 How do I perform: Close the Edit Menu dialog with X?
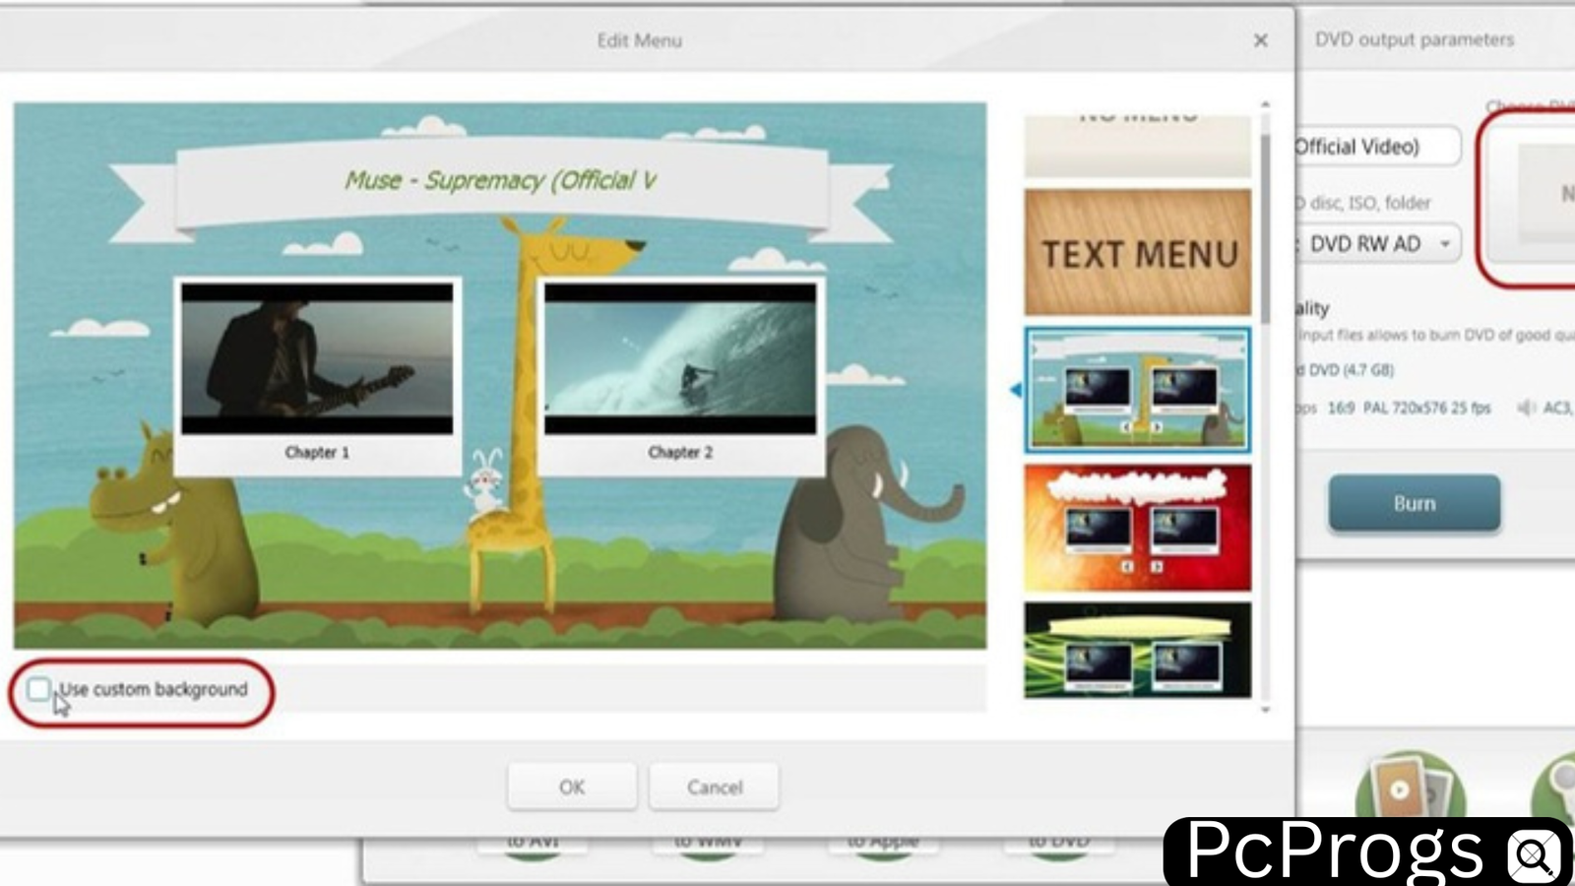click(1260, 40)
